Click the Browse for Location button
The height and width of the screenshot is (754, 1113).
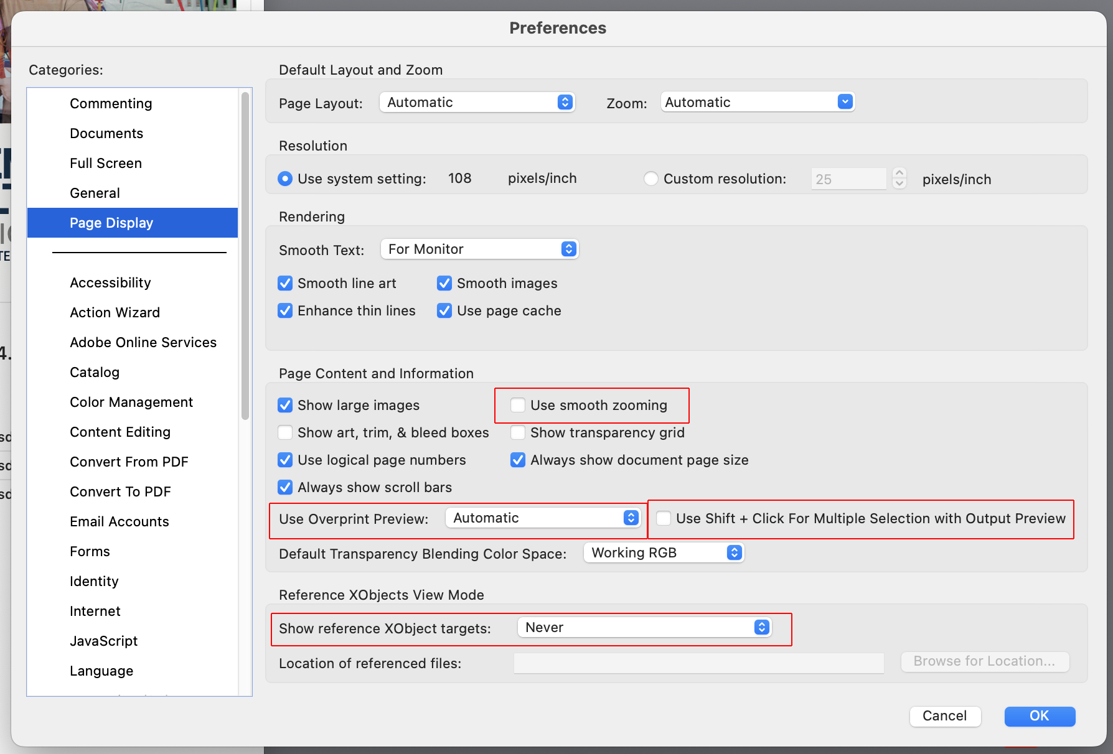pos(985,661)
